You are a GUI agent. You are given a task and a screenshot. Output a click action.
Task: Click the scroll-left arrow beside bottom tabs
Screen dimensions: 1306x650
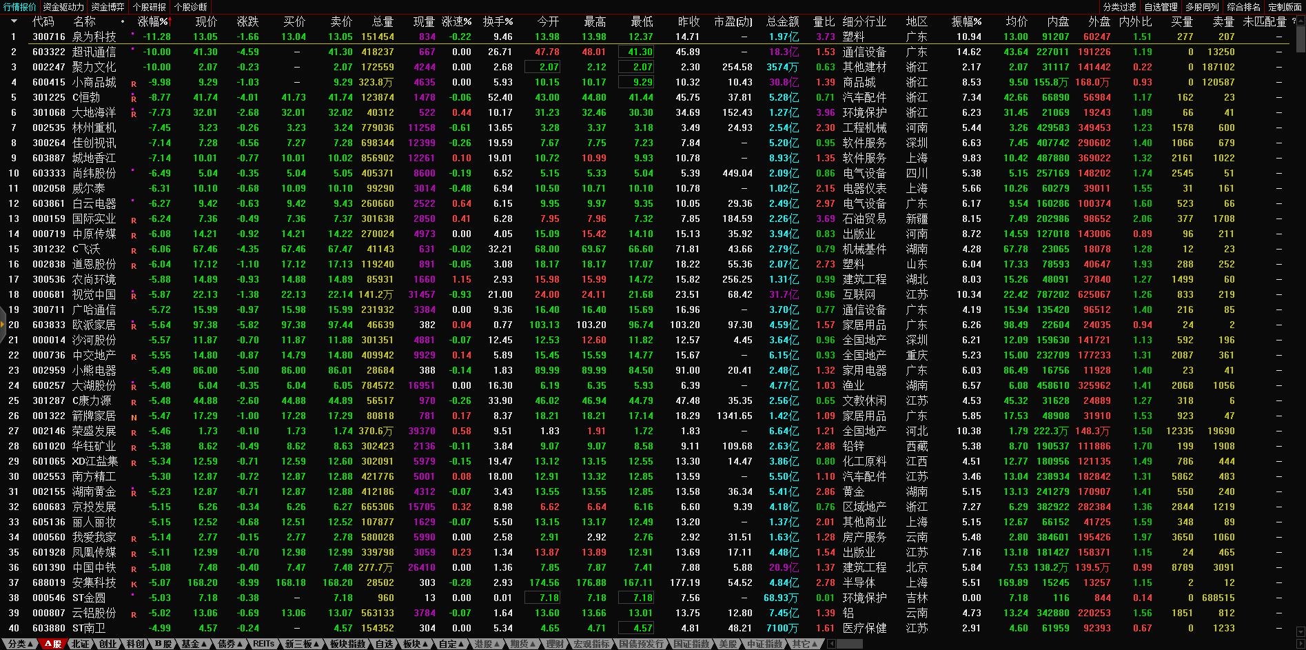[831, 644]
